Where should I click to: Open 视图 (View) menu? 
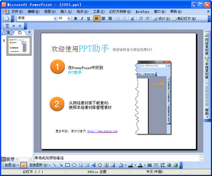click(x=50, y=11)
